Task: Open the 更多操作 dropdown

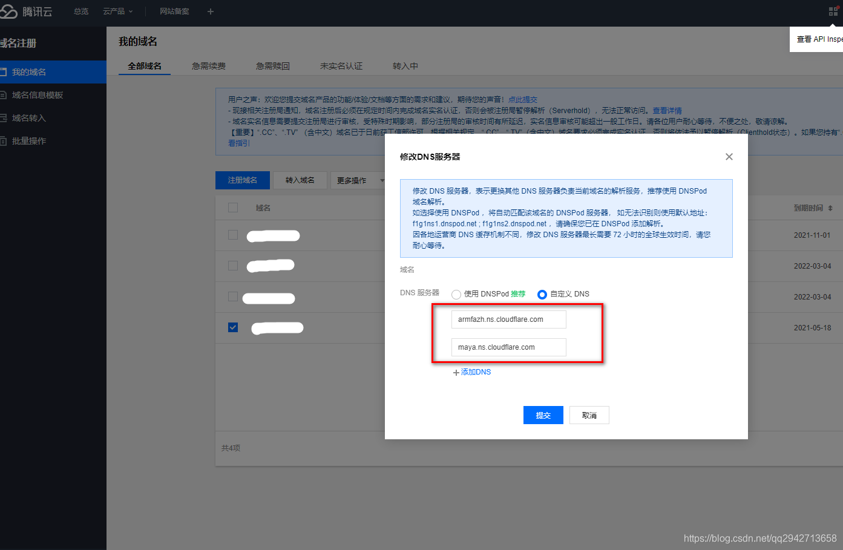Action: pyautogui.click(x=361, y=180)
